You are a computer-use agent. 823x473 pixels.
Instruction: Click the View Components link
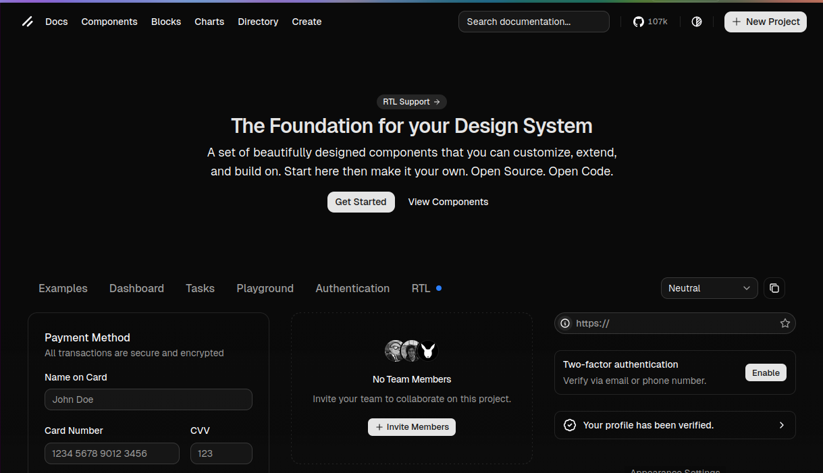pos(448,202)
